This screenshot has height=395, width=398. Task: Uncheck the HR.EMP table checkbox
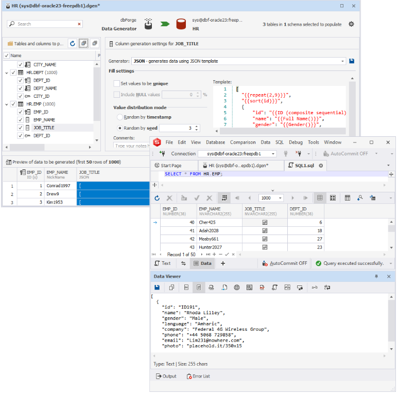tap(13, 104)
